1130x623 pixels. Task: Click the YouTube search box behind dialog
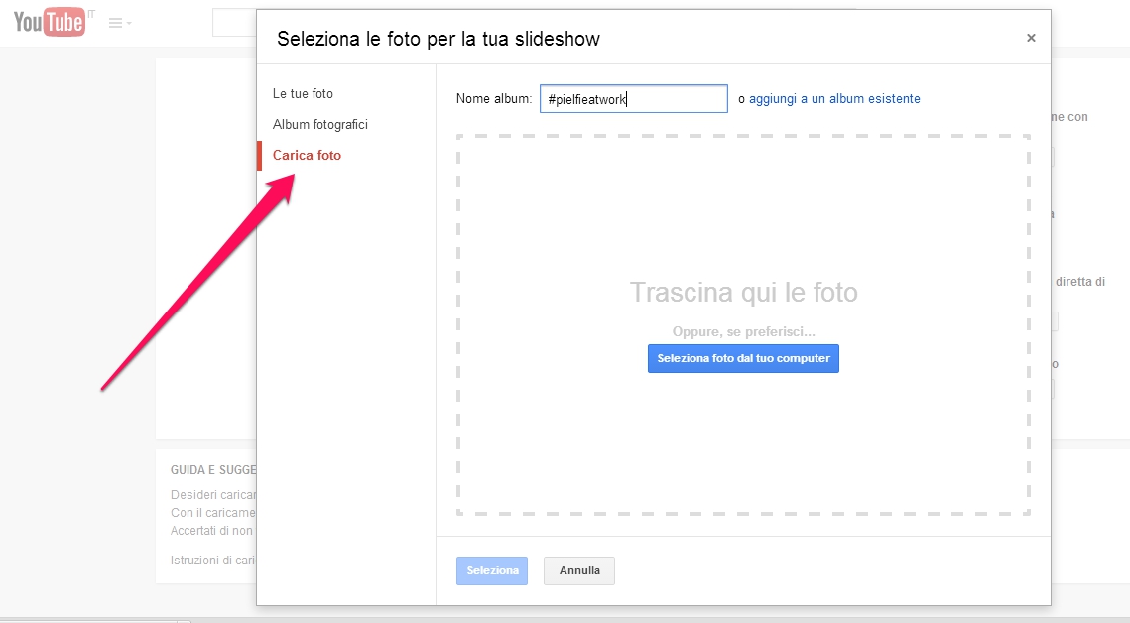233,23
